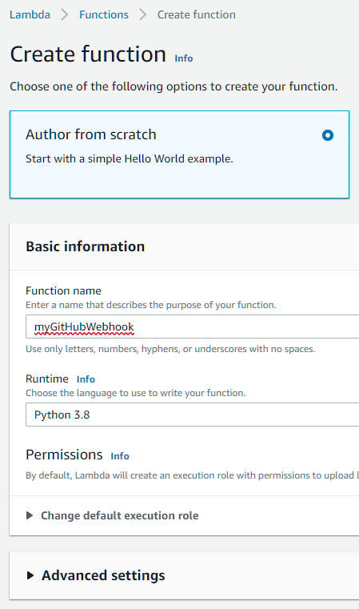Screen dimensions: 359x609
Task: Open Info link next to Permissions
Action: 120,456
